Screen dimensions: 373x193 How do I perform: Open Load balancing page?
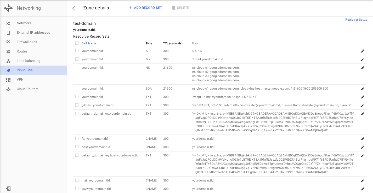tap(33, 61)
